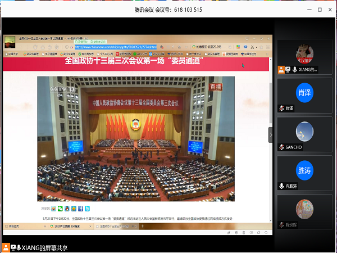Click the undo closed-tab icon in the browser toolbar

49,47
